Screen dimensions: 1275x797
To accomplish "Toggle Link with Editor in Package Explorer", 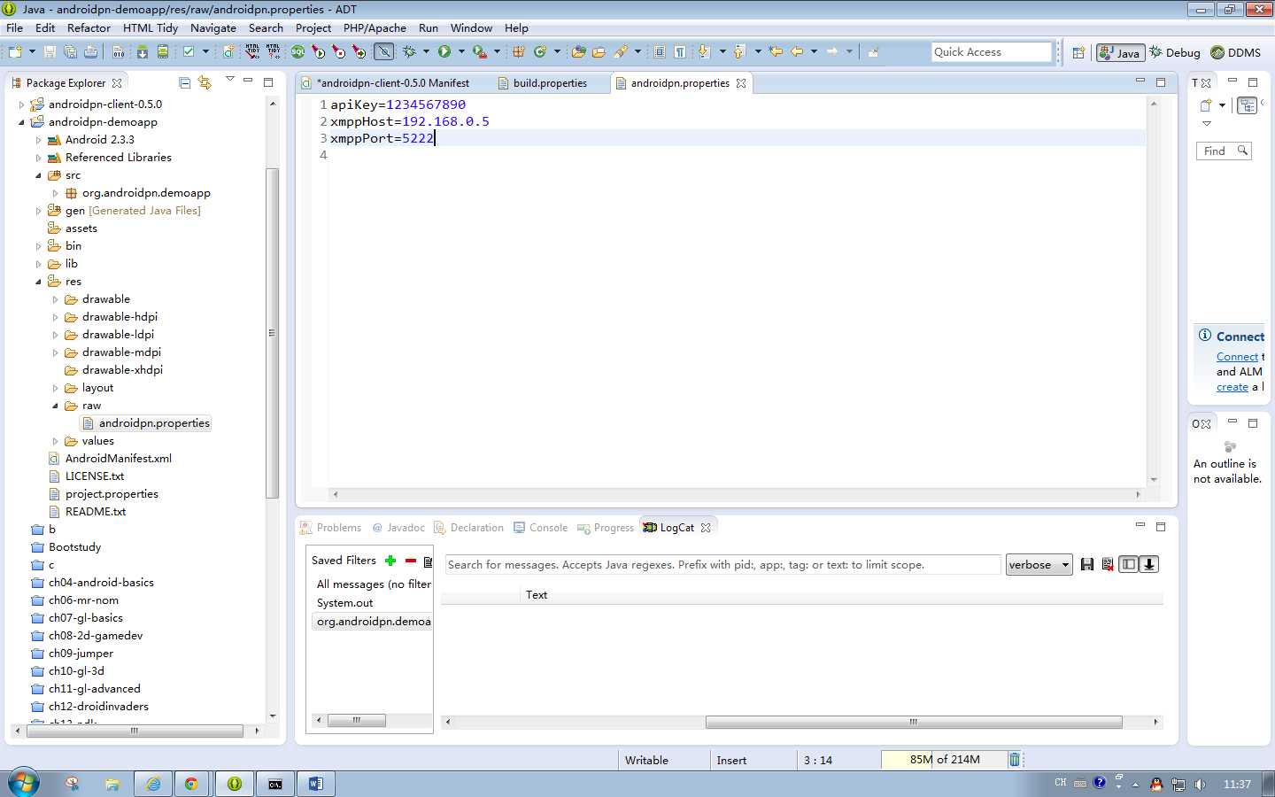I will click(x=205, y=82).
